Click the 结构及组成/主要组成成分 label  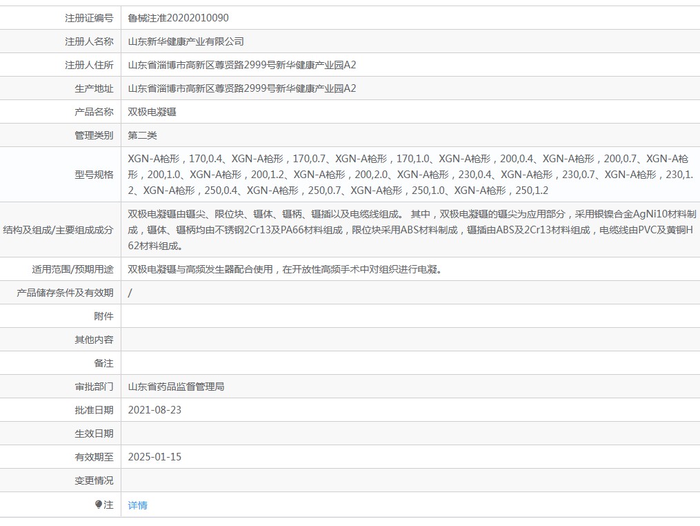click(x=58, y=230)
